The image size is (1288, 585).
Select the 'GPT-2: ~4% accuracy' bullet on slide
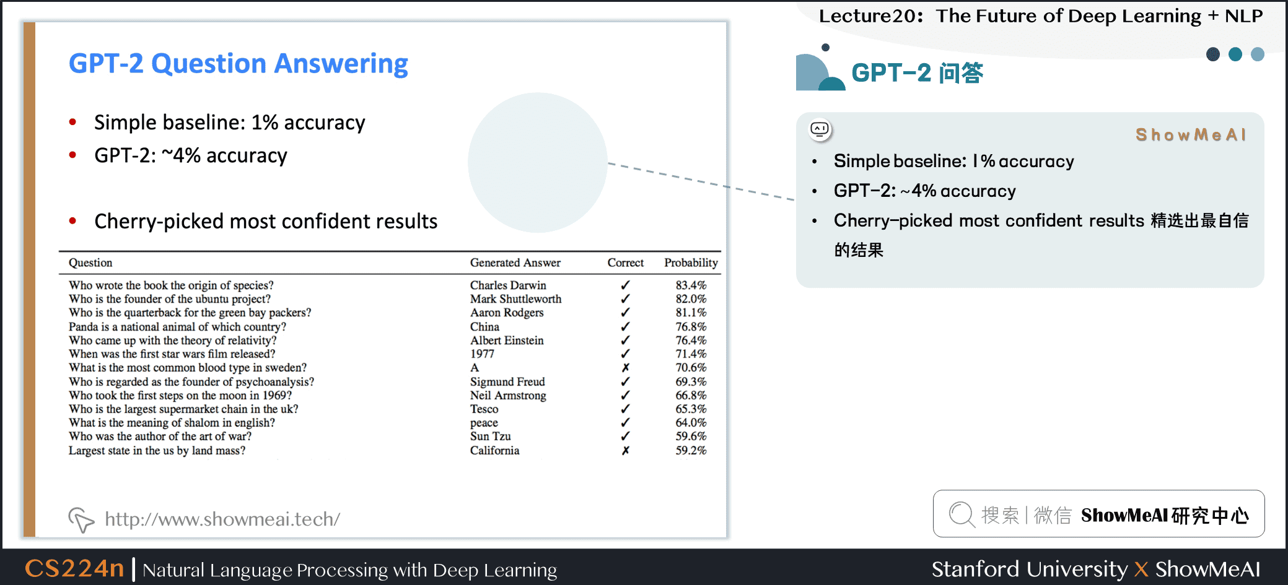tap(191, 155)
